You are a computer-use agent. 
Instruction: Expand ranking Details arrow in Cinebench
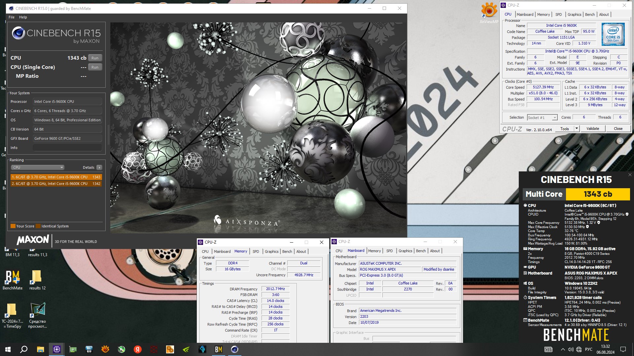point(99,167)
